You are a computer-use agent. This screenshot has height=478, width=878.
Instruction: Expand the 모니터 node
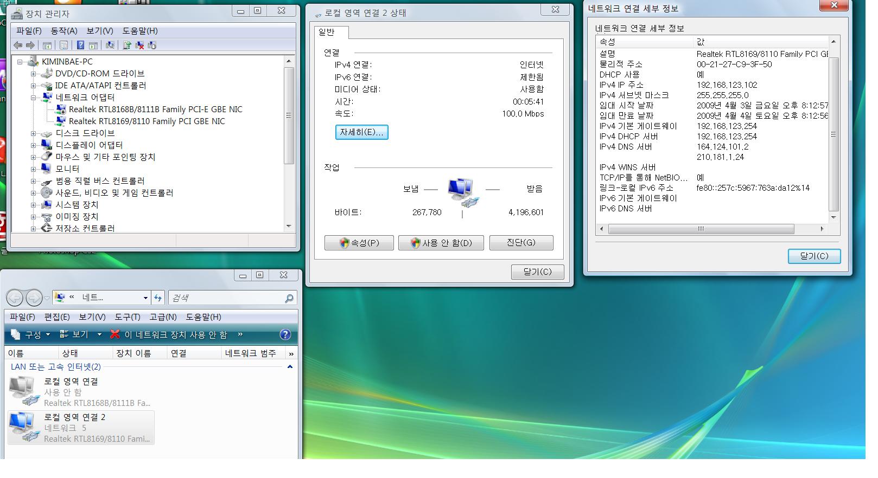(x=33, y=169)
